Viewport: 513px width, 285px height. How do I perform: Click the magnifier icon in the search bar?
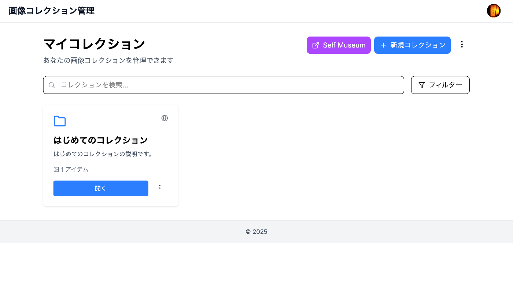tap(52, 85)
